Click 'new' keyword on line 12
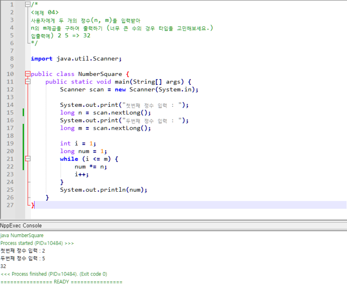The image size is (347, 294). tap(120, 90)
